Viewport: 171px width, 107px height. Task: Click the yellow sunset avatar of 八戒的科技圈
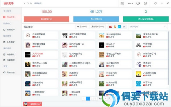(x=139, y=74)
